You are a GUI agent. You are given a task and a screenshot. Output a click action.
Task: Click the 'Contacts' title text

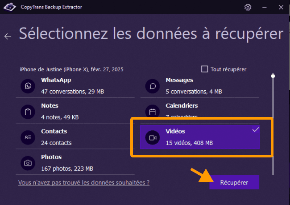coord(54,131)
